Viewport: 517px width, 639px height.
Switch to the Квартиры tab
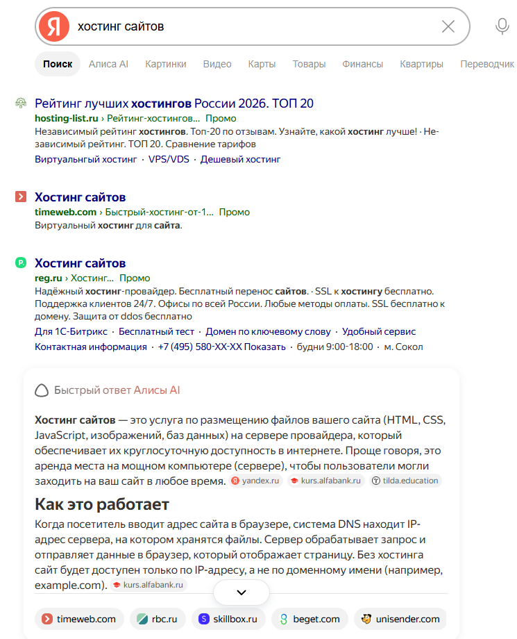421,64
